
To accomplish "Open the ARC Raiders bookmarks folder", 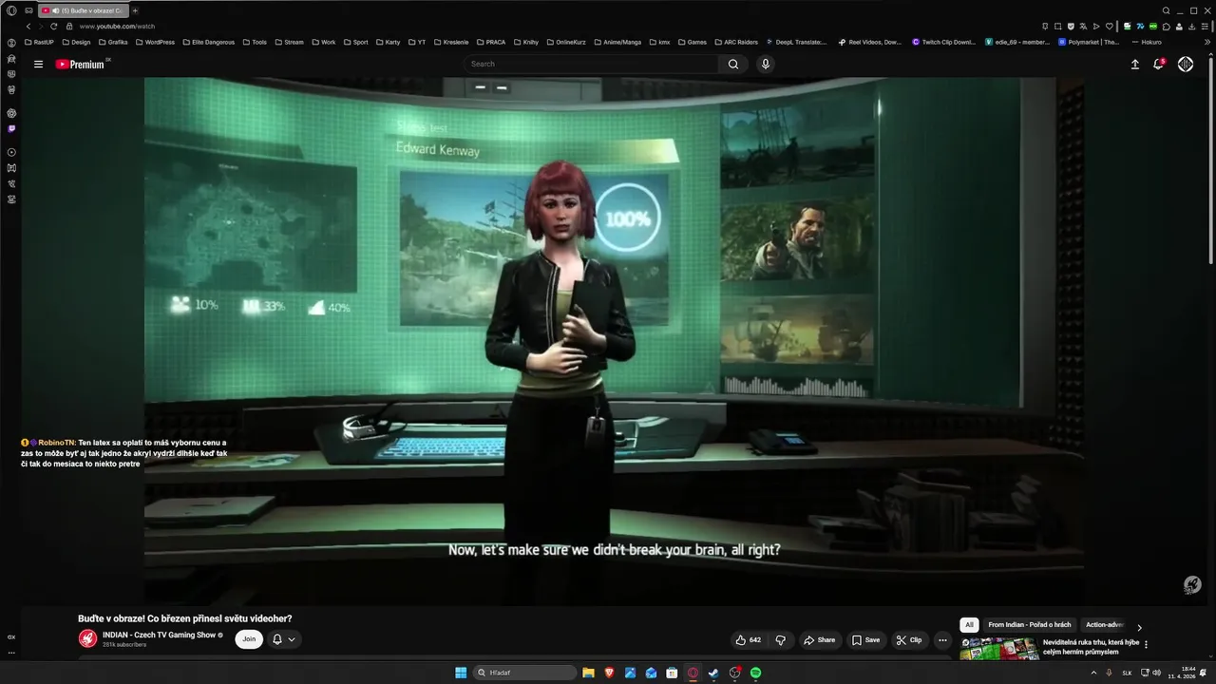I will (x=735, y=42).
